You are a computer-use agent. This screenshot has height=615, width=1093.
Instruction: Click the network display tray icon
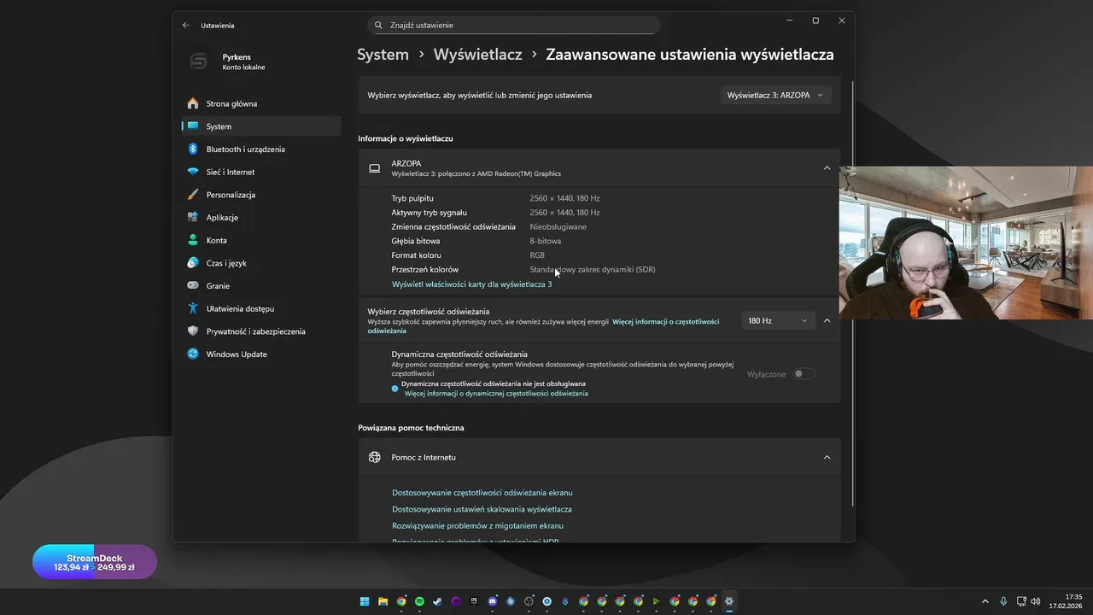point(1021,601)
